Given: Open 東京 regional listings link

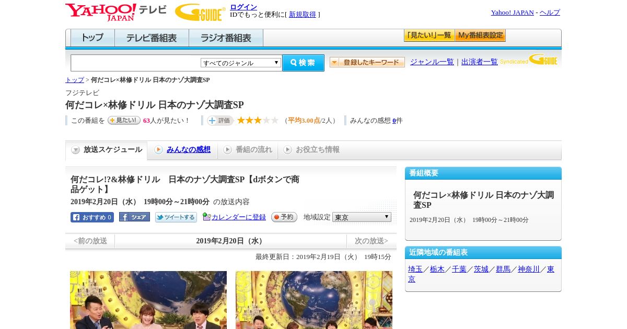Looking at the screenshot, I should [551, 269].
